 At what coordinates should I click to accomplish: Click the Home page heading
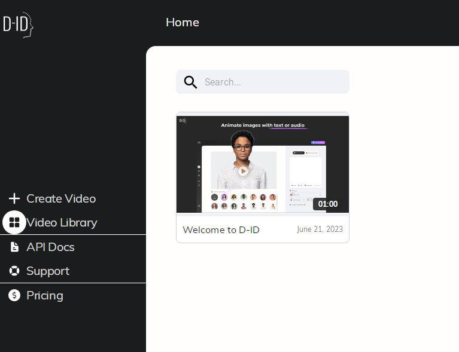(183, 23)
